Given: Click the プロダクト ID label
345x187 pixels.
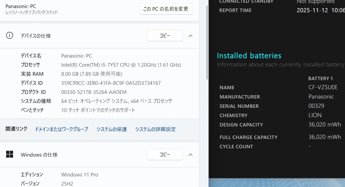Looking at the screenshot, I should (x=33, y=92).
